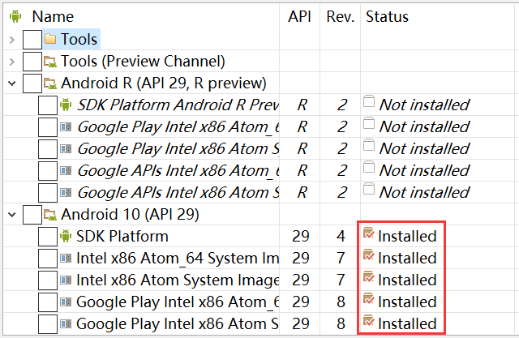Click the API 29 SDK Platform android icon
519x338 pixels.
click(x=66, y=236)
